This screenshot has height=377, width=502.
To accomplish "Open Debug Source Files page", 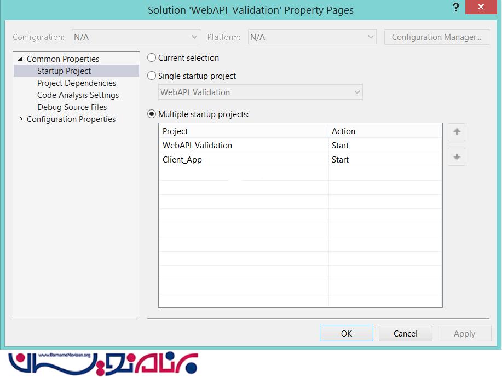I will [x=72, y=107].
